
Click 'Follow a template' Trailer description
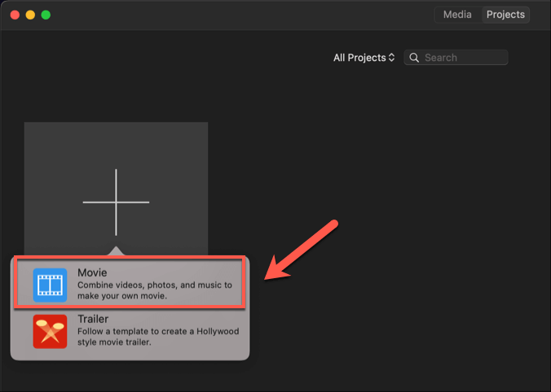[158, 337]
